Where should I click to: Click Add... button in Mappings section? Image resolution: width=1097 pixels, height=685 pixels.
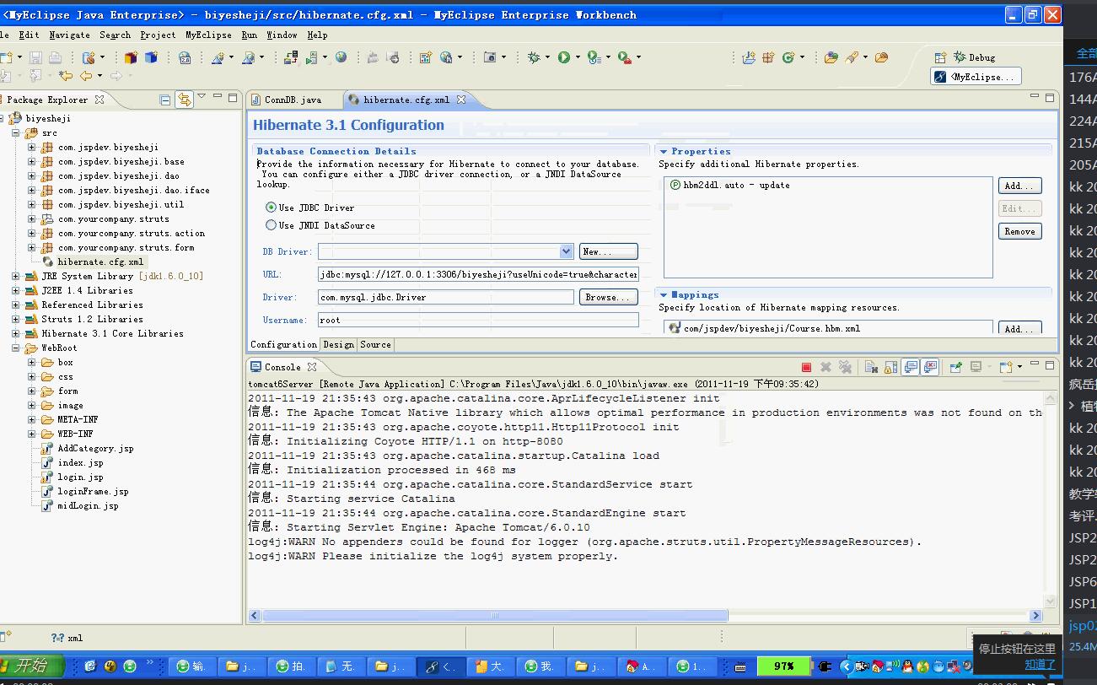pos(1019,328)
